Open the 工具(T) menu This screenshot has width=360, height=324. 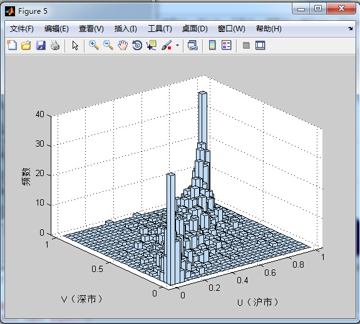pyautogui.click(x=160, y=29)
